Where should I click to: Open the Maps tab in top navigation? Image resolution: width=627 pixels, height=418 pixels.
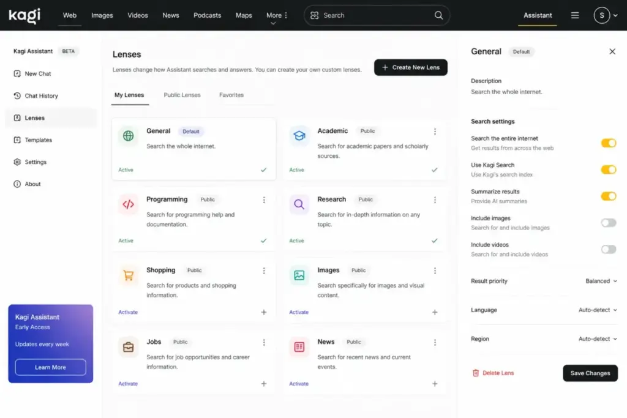click(x=244, y=15)
